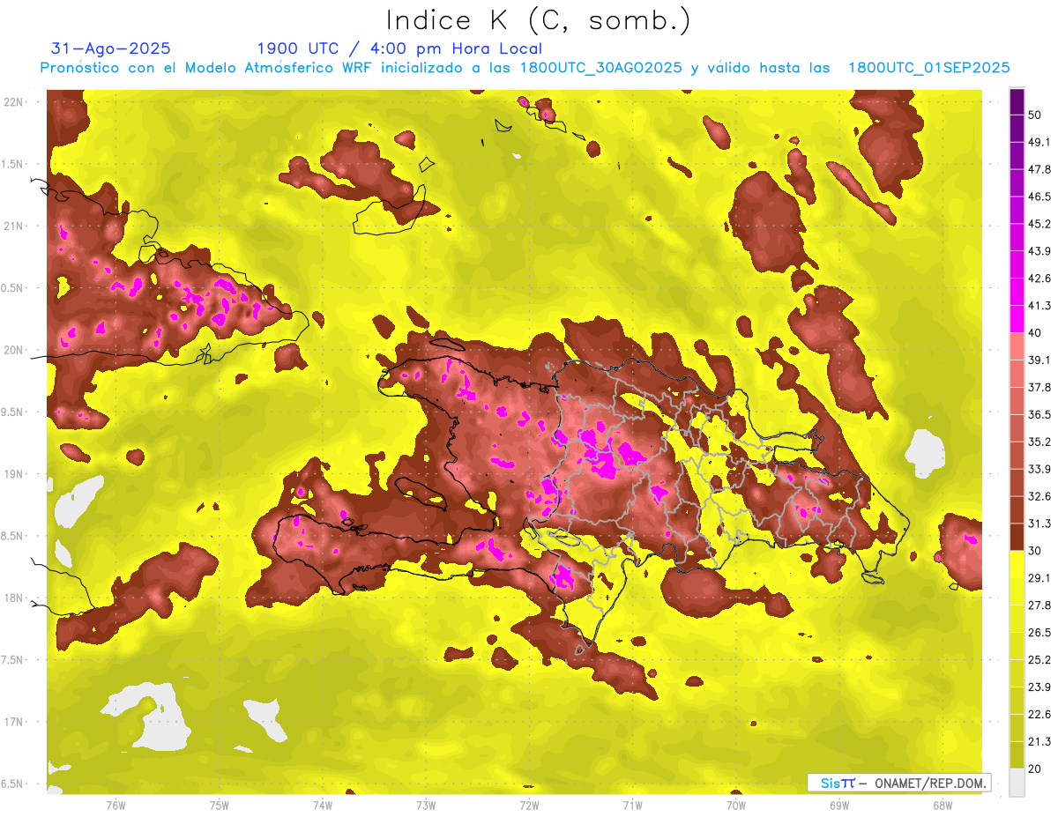Click the colorbar value "41.3"
This screenshot has height=817, width=1058.
coord(1039,306)
